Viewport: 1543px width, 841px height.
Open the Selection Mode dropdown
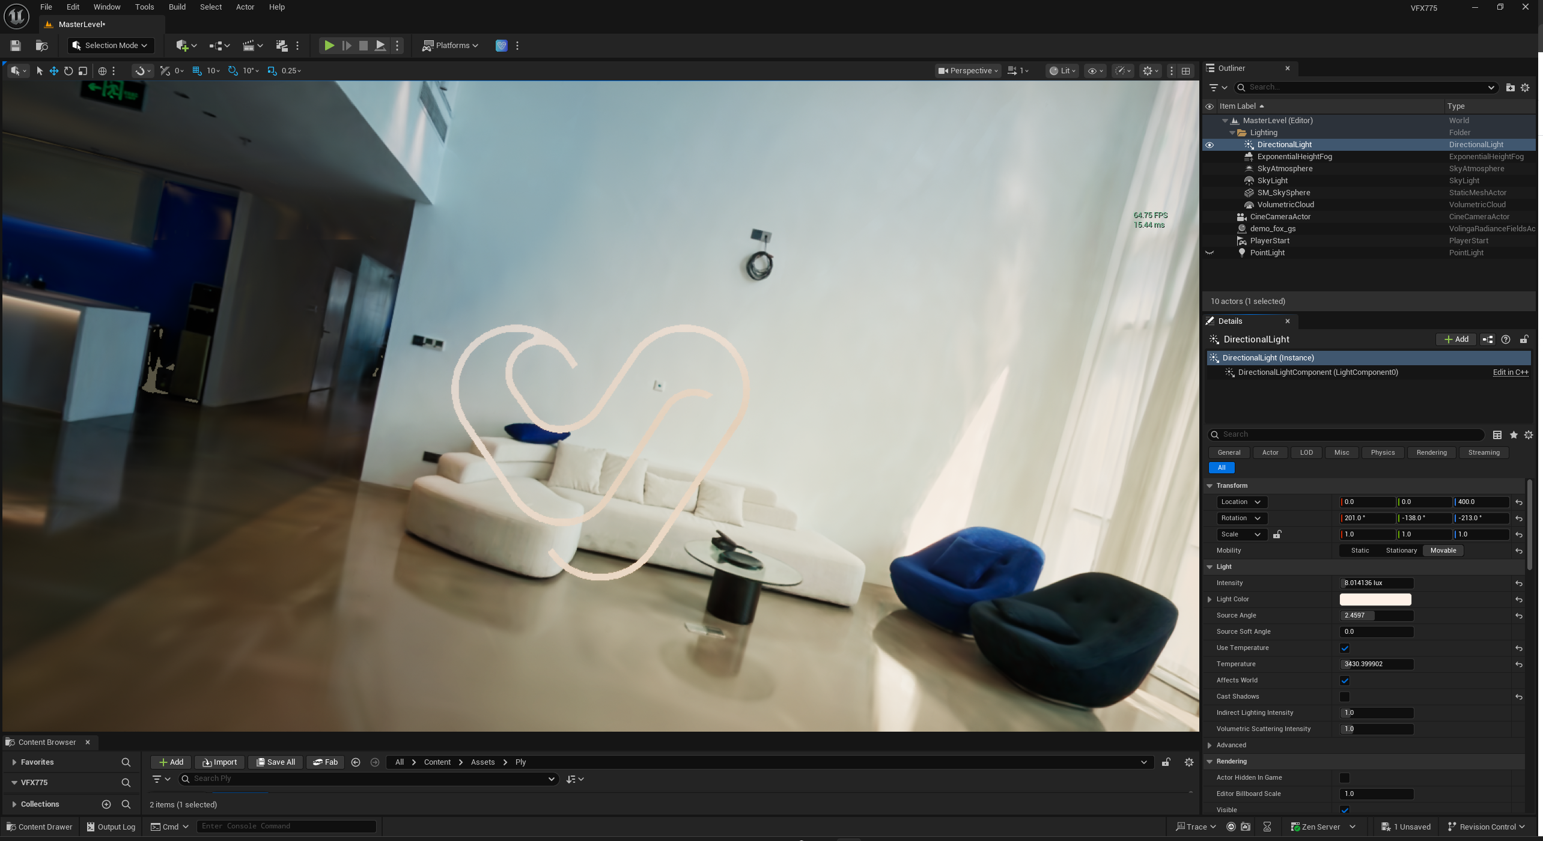(x=111, y=45)
